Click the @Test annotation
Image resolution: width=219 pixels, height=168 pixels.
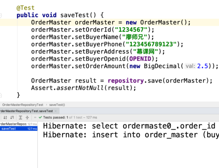point(25,8)
